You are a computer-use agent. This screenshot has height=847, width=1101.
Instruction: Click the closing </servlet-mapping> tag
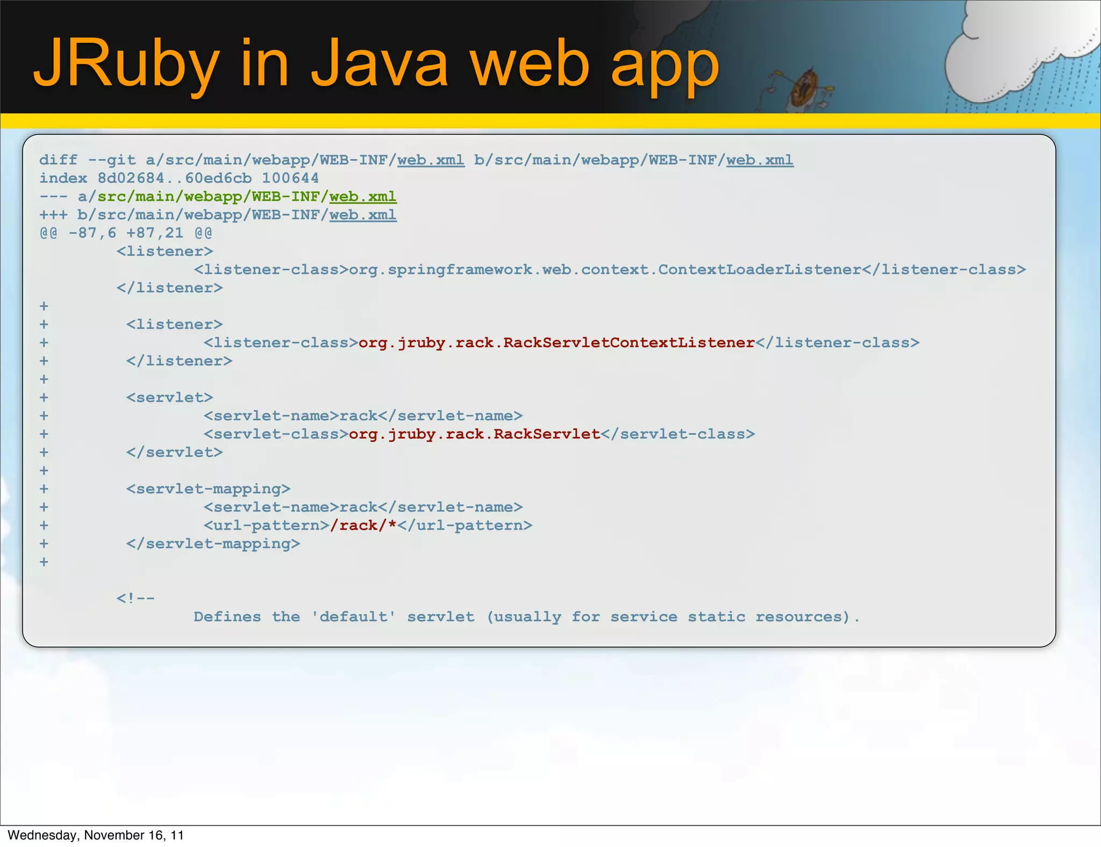pos(213,544)
